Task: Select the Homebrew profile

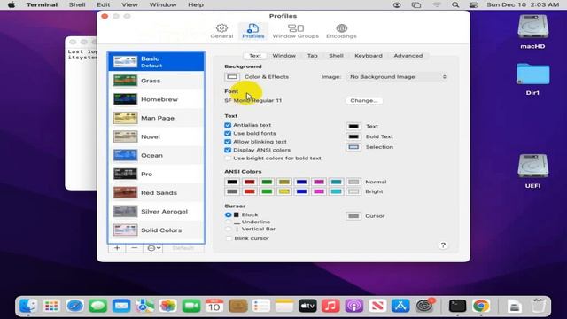Action: (156, 99)
